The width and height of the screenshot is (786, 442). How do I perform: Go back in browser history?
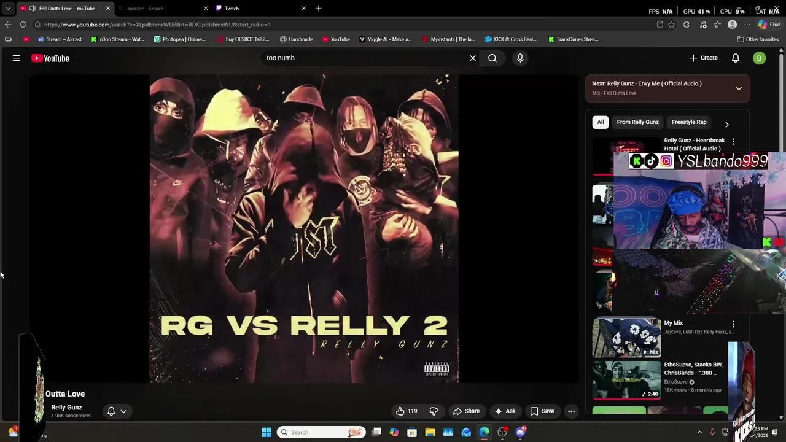coord(7,25)
